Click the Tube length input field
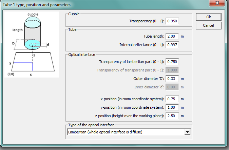 [x=172, y=36]
